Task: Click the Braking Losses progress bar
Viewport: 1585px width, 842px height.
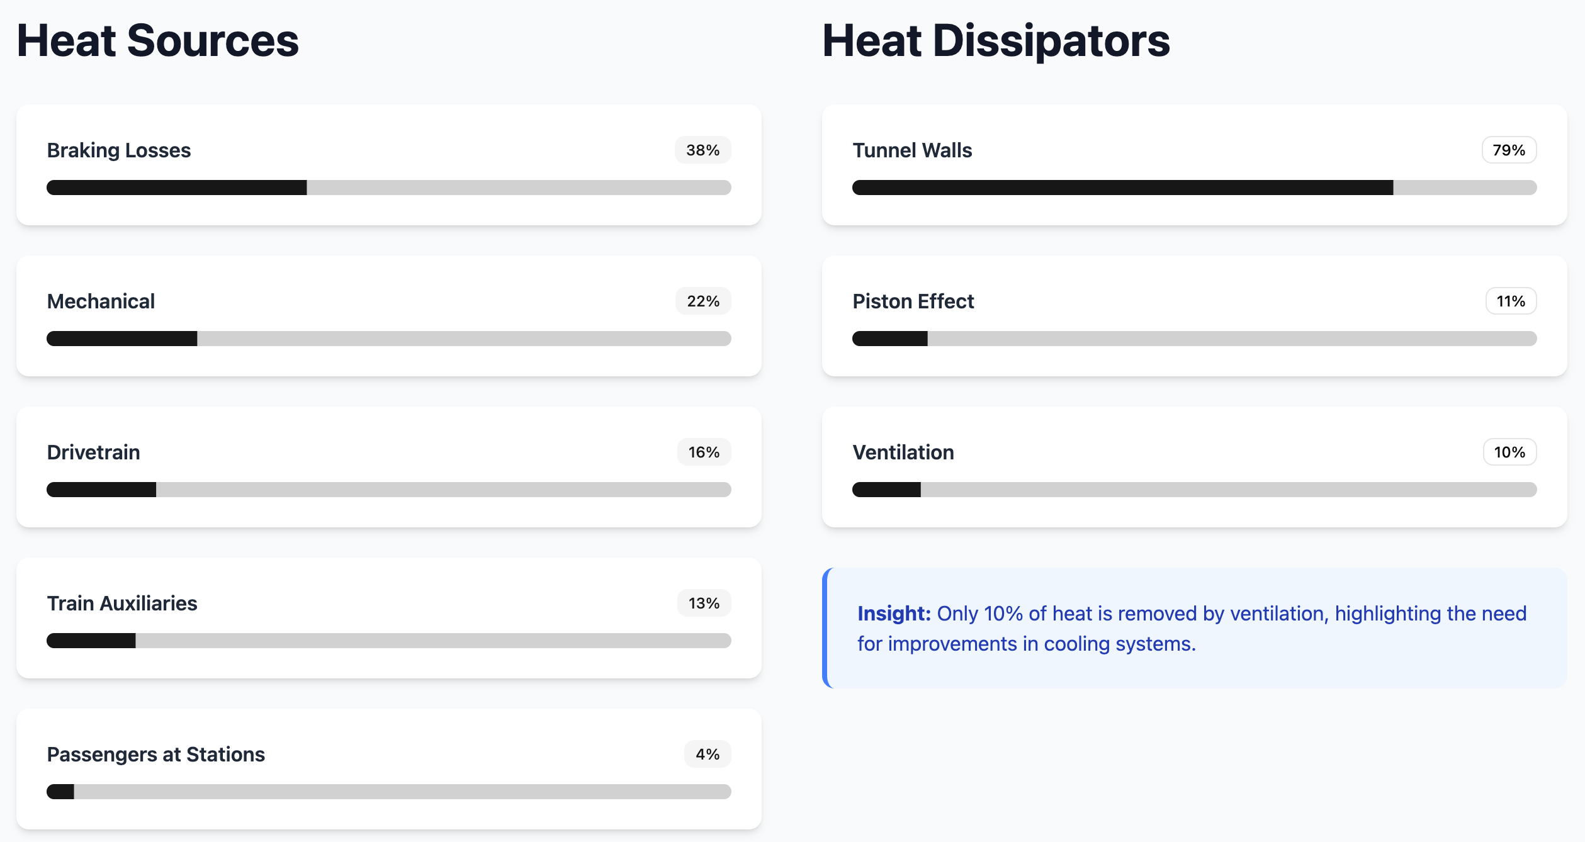Action: click(x=389, y=188)
